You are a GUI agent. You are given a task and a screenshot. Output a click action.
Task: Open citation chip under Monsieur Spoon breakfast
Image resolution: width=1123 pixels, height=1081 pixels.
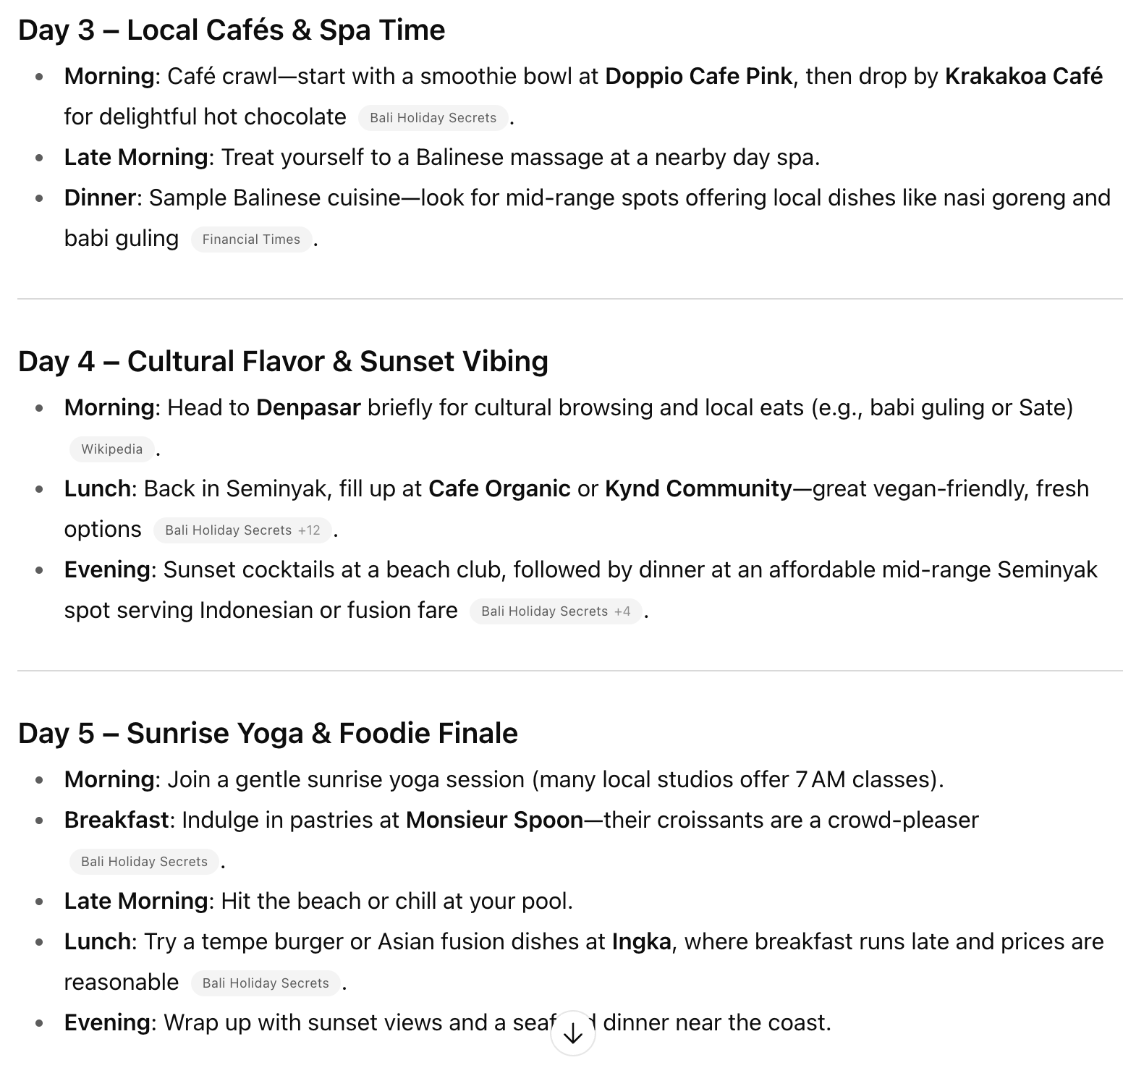pos(144,862)
